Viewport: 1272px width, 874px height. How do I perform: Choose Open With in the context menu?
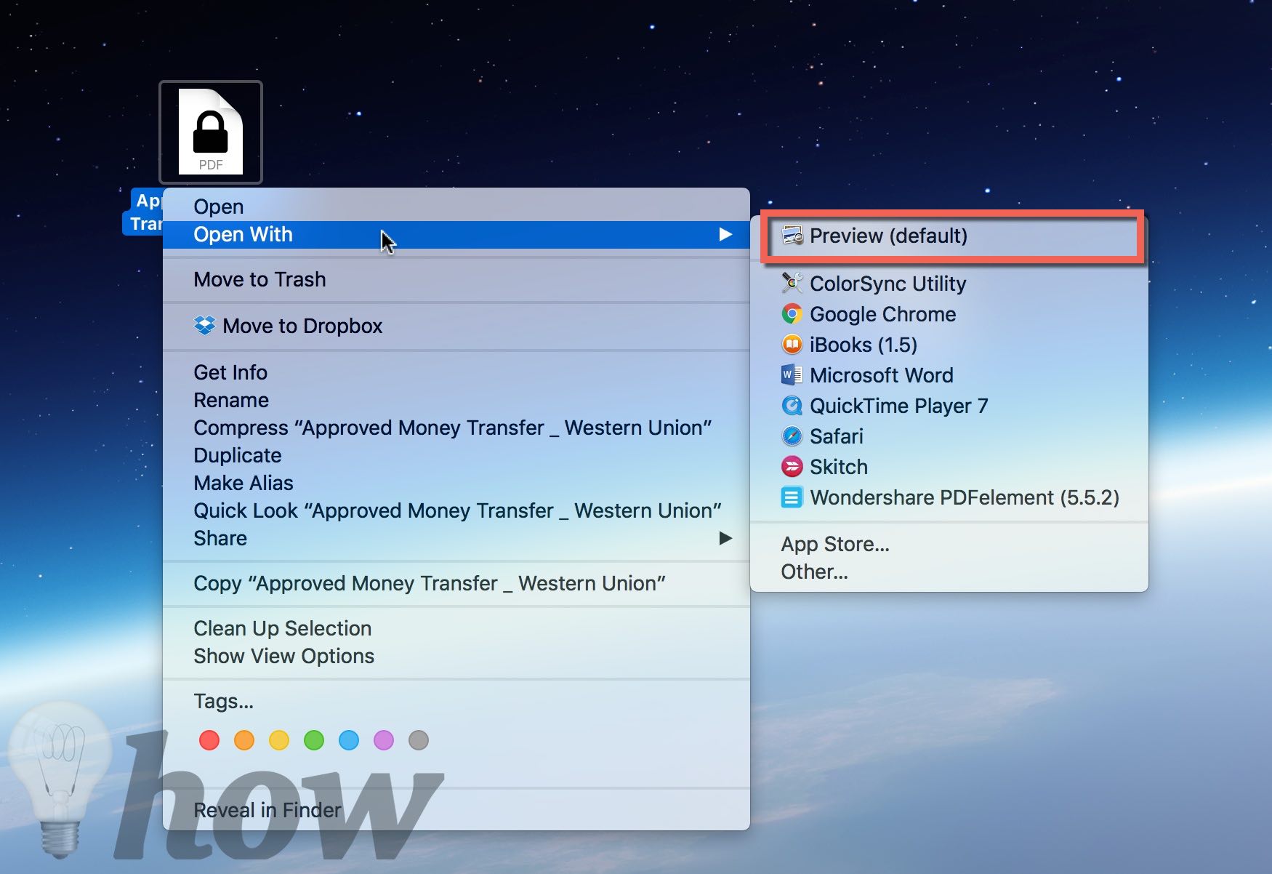click(456, 234)
